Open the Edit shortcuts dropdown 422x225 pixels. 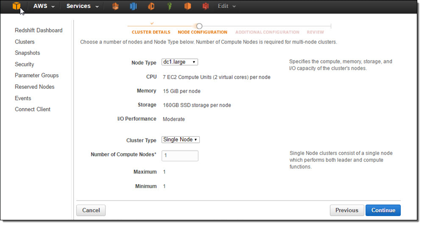coord(226,6)
